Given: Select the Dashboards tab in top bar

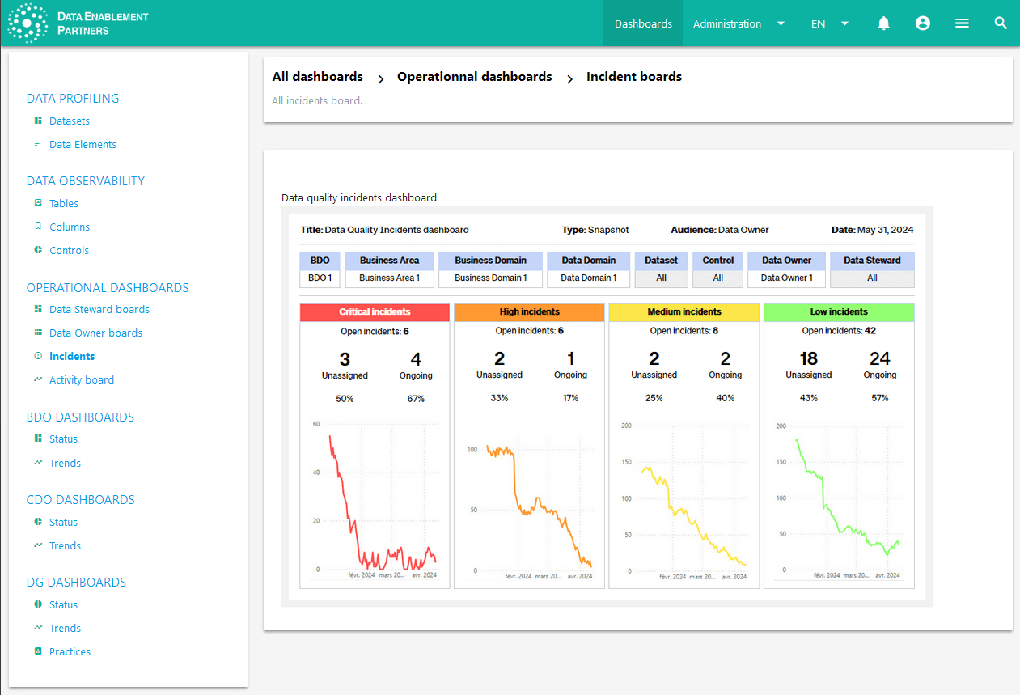Looking at the screenshot, I should 643,23.
